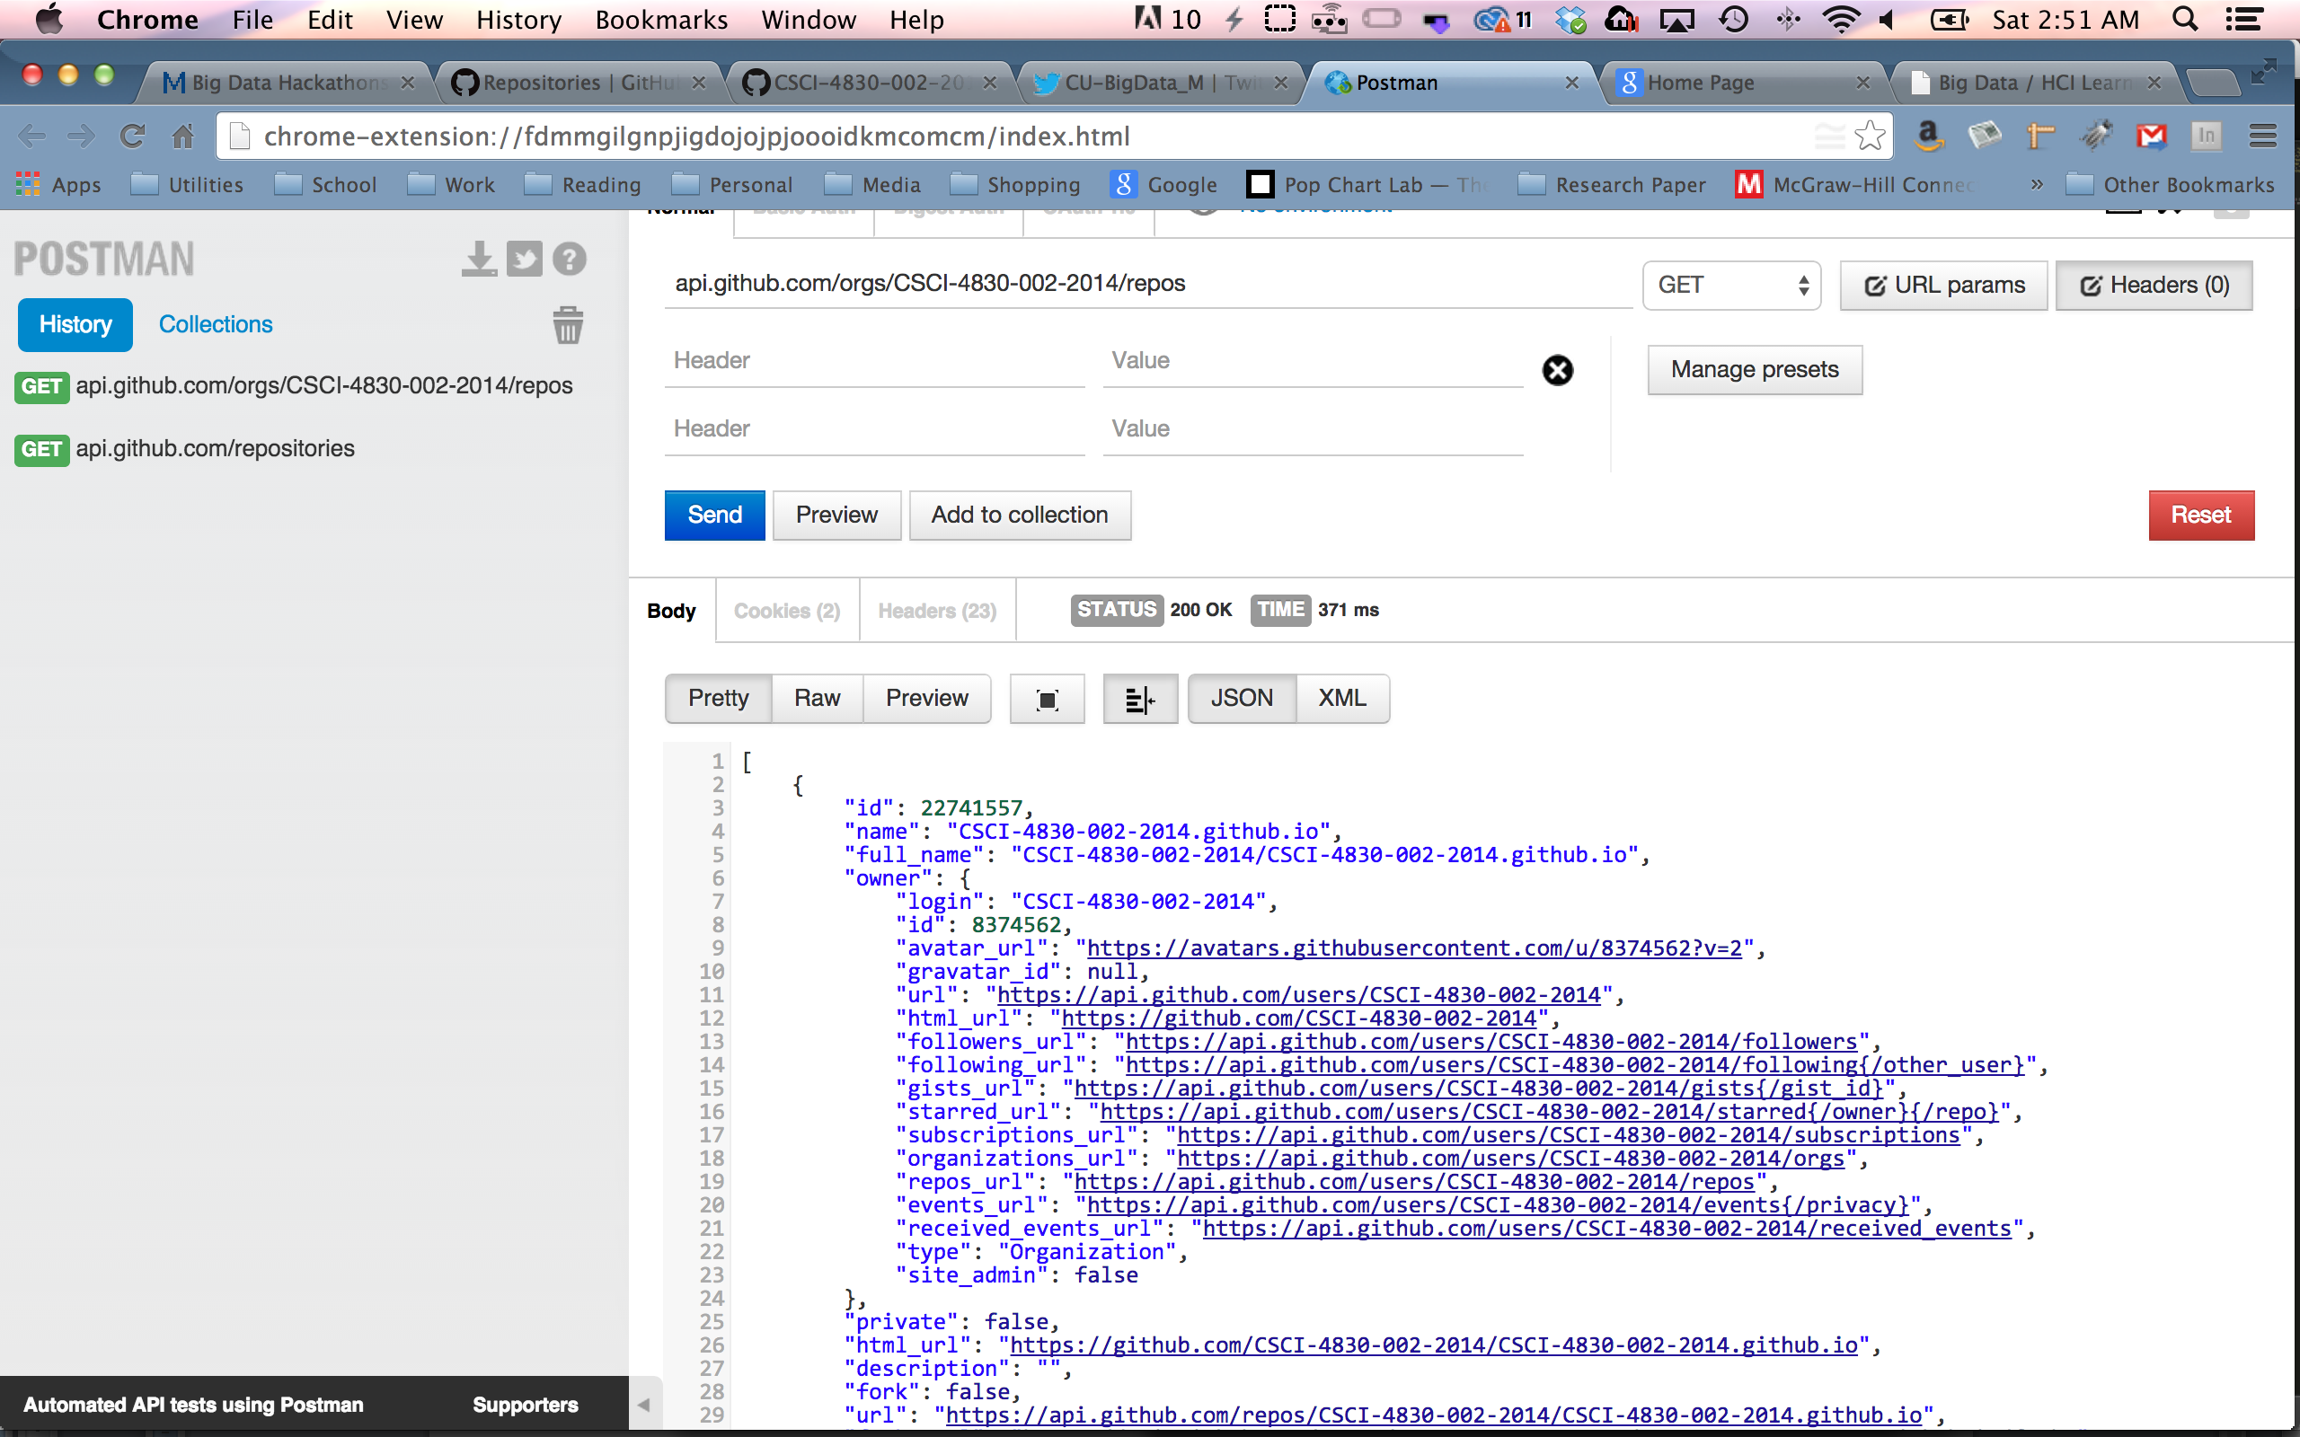The image size is (2300, 1437).
Task: Click the line wrap toggle icon
Action: pos(1139,700)
